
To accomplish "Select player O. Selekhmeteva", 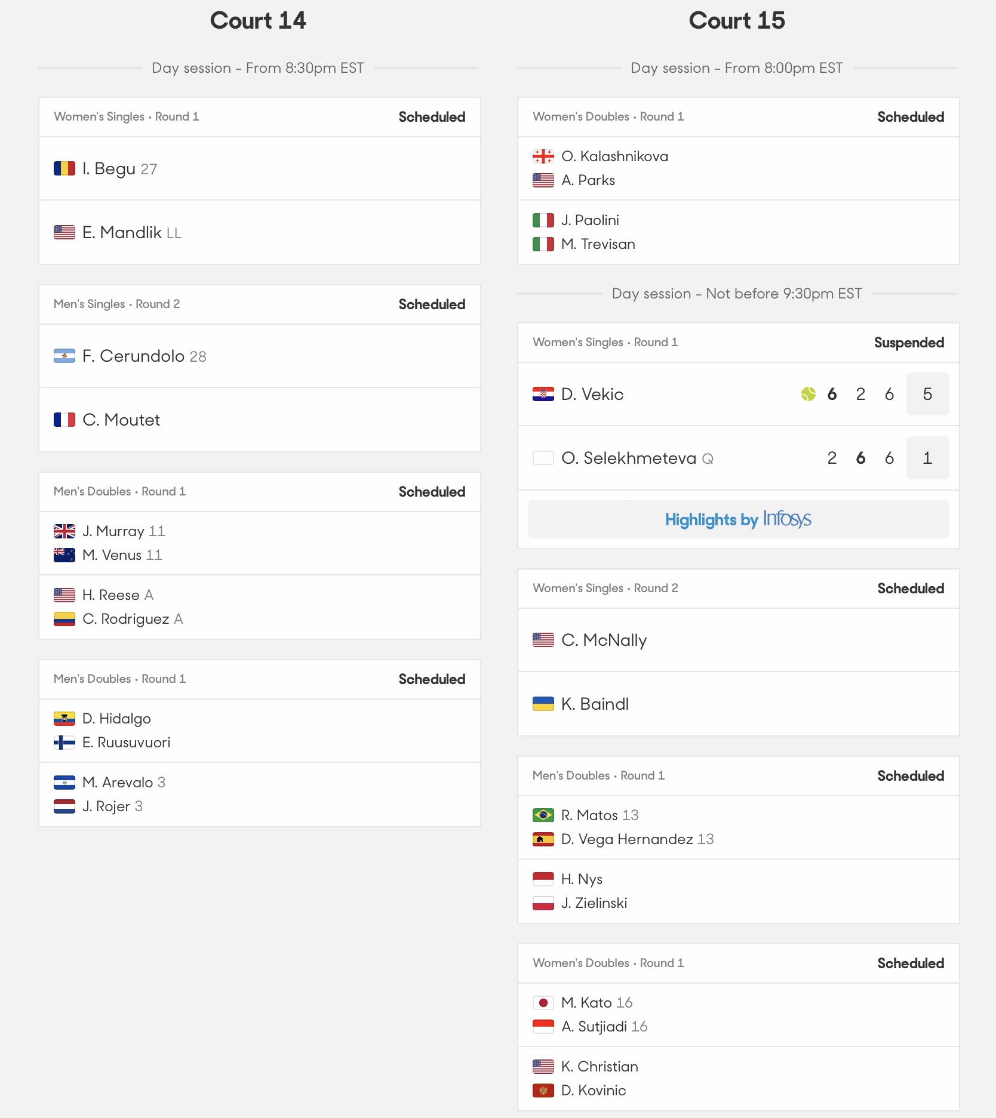I will [629, 458].
